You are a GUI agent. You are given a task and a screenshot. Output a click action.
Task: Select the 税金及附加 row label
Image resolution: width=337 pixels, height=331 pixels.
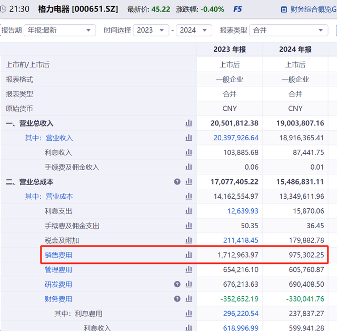click(x=62, y=240)
